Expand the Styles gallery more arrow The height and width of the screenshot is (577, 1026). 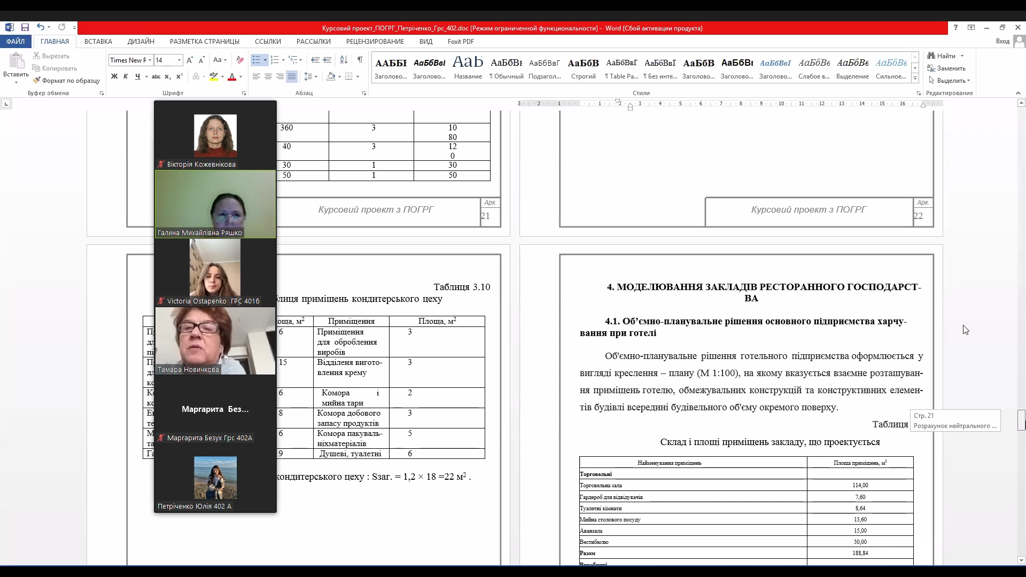[x=915, y=79]
